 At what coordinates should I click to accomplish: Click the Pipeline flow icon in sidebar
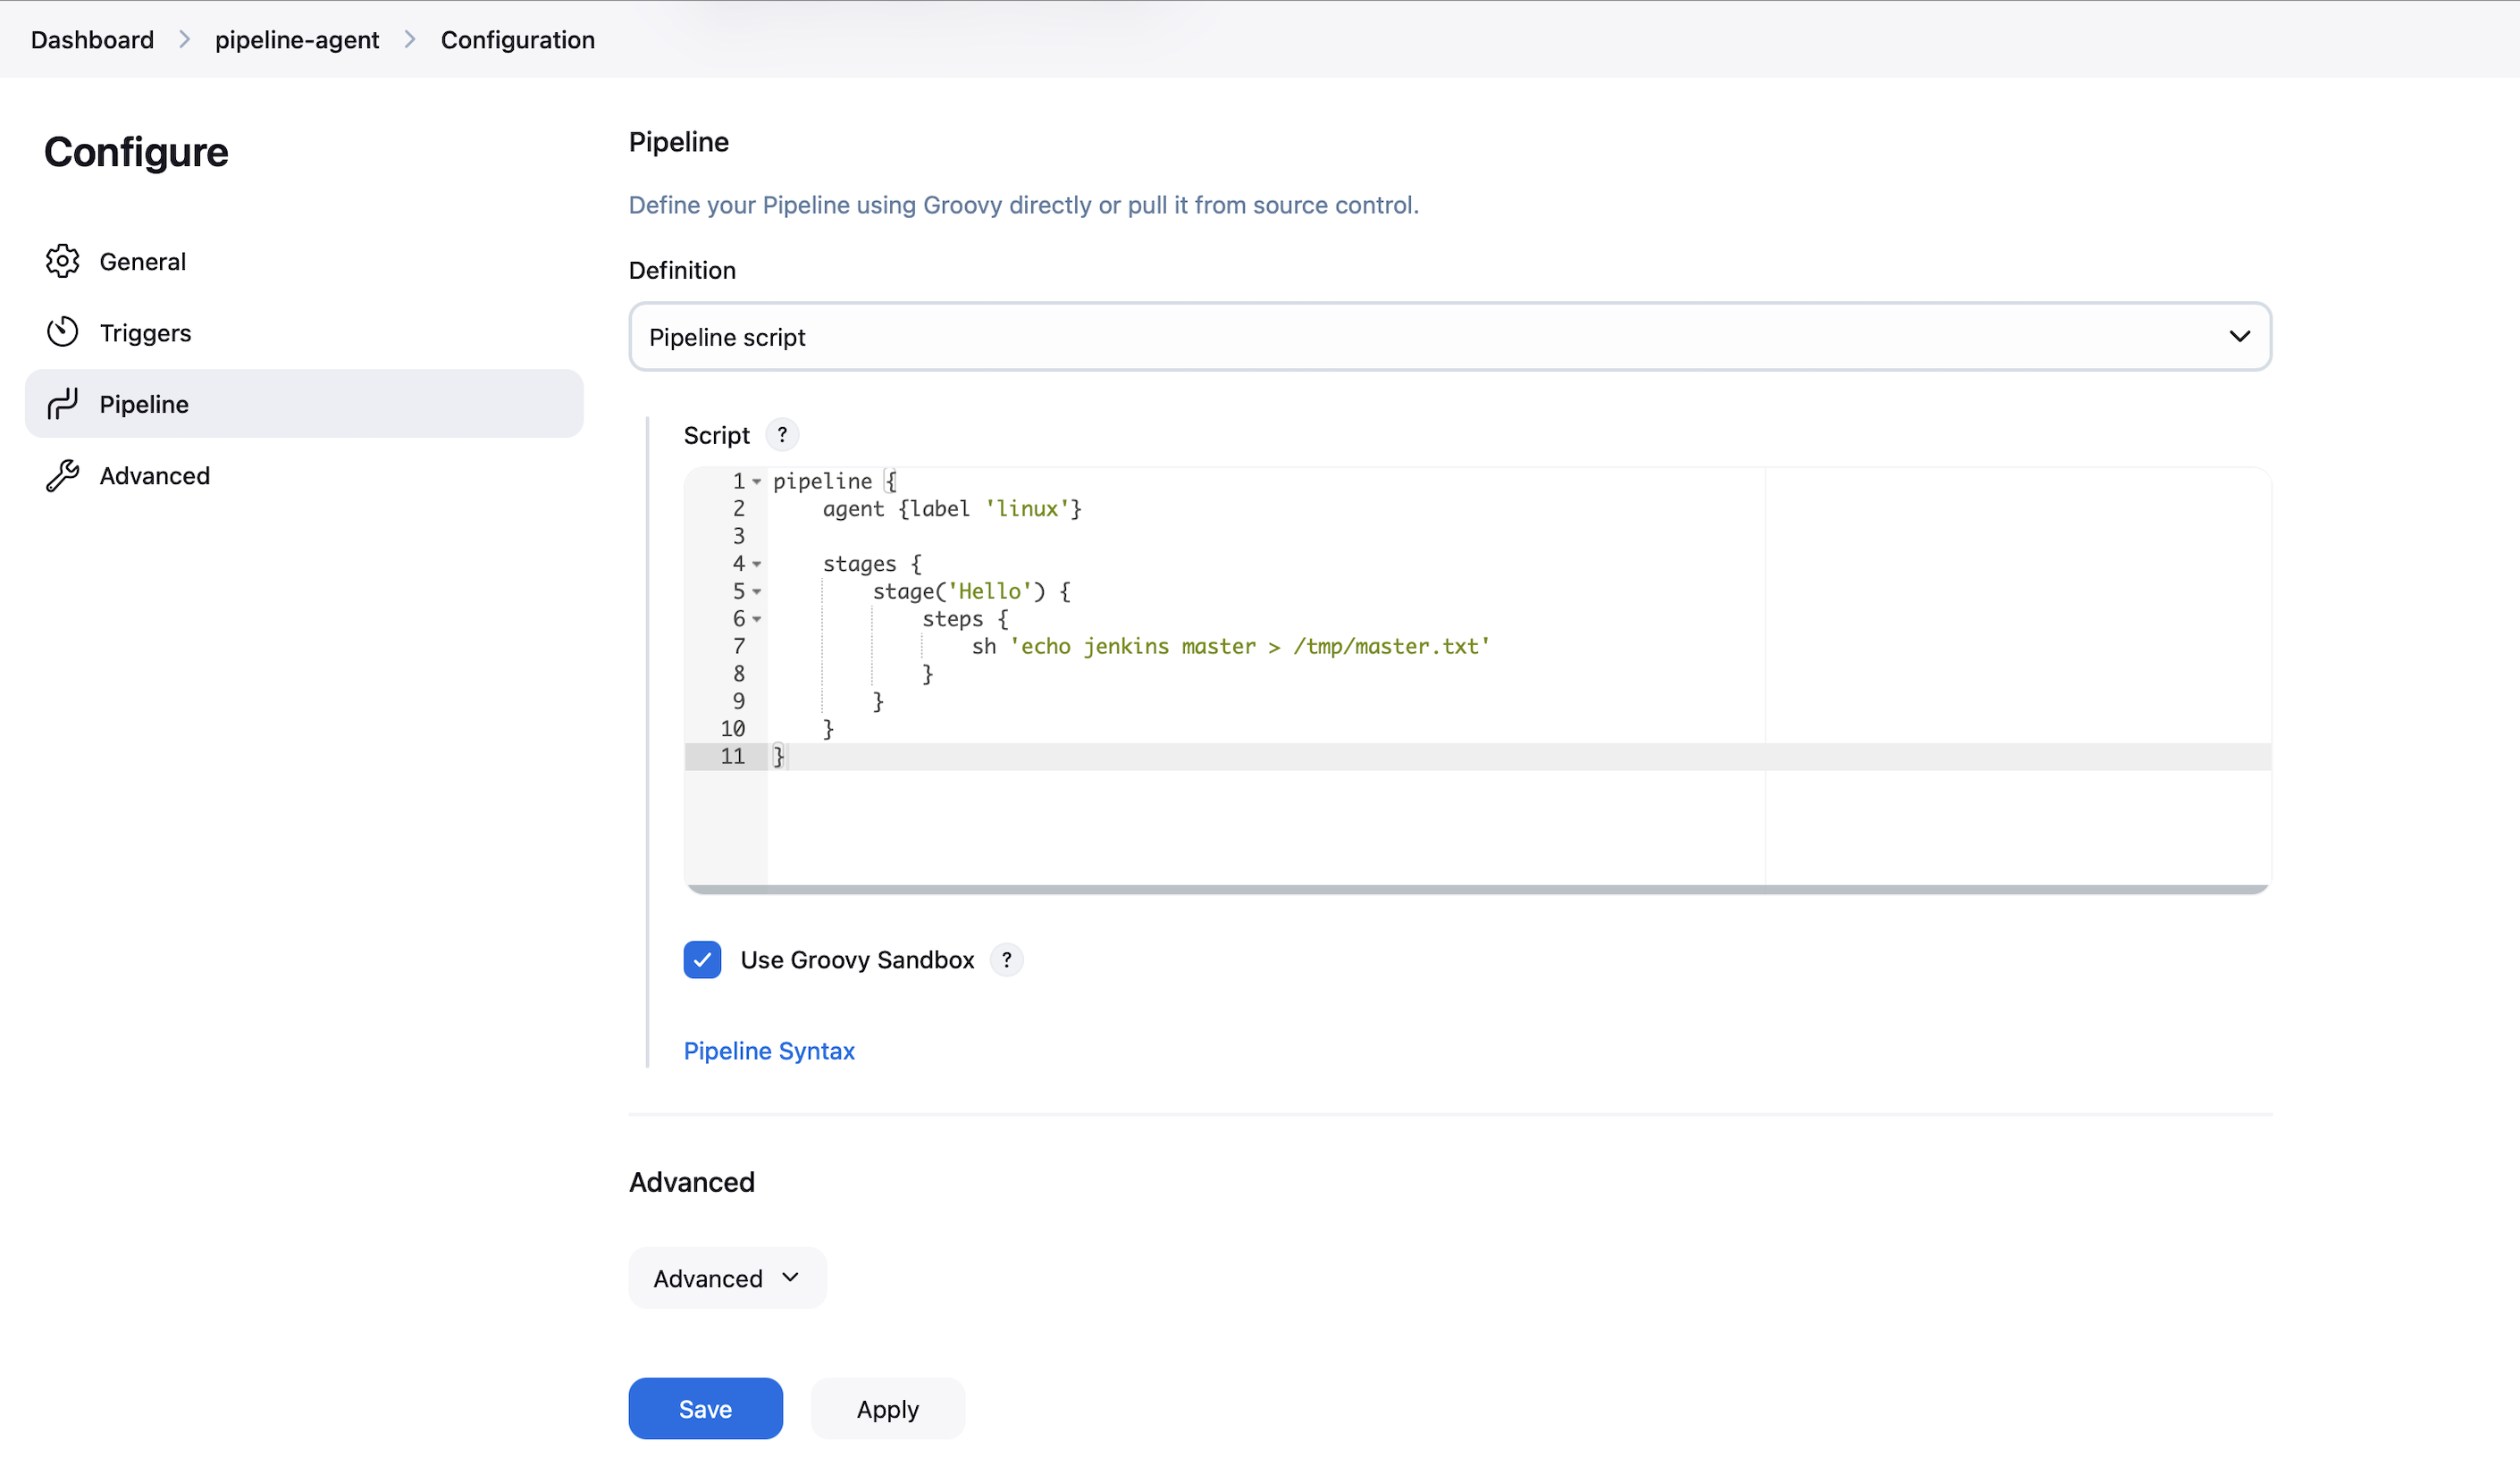62,404
